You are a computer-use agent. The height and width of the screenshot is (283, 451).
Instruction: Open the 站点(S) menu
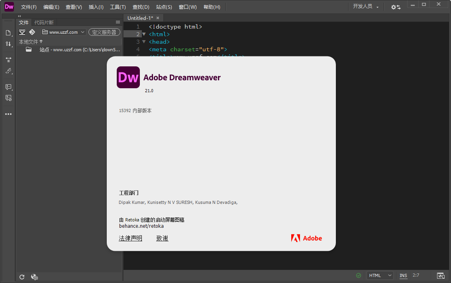pyautogui.click(x=164, y=7)
